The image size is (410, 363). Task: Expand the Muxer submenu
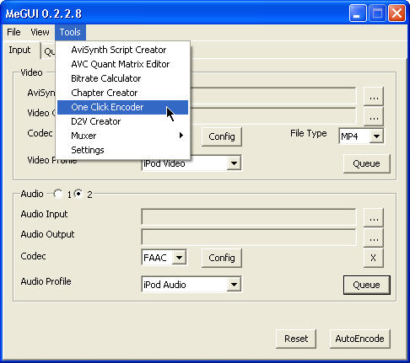[122, 136]
